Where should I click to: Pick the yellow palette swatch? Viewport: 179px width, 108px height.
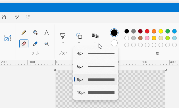(161, 31)
